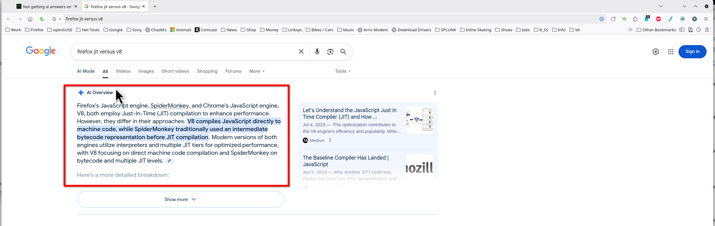Screen dimensions: 715x226
Task: Open the Work bookmarks folder
Action: [13, 30]
